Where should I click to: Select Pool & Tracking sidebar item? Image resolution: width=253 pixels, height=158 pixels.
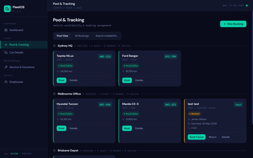(x=24, y=45)
